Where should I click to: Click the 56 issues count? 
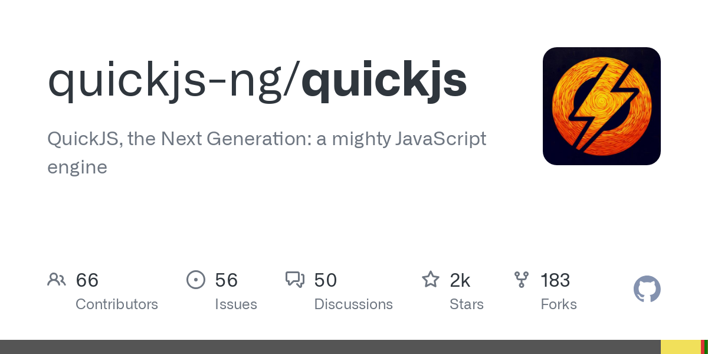(x=227, y=280)
